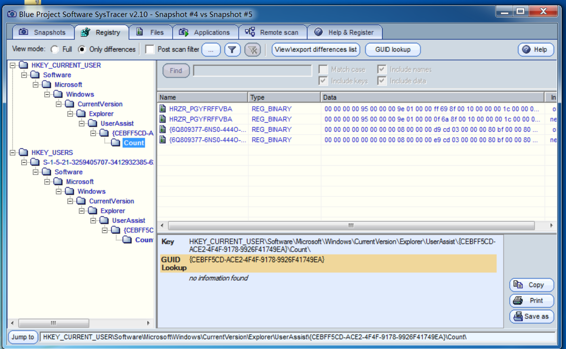Collapse the Explorer node under HKEY_CURRENT_USER
Screen dimensions: 566x349
point(70,114)
